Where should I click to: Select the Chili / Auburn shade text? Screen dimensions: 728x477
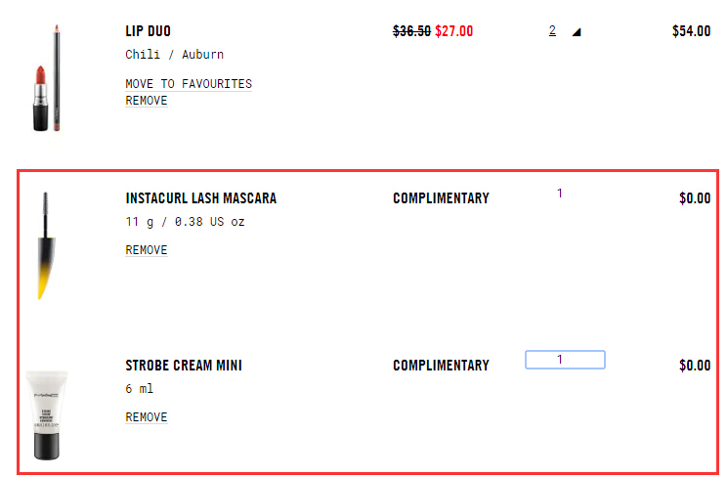[174, 55]
